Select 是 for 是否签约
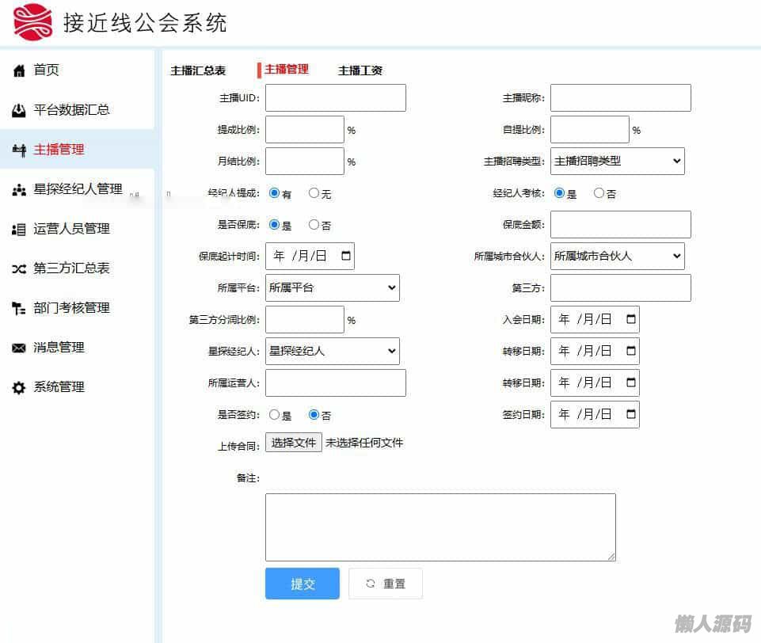761x643 pixels. (274, 414)
